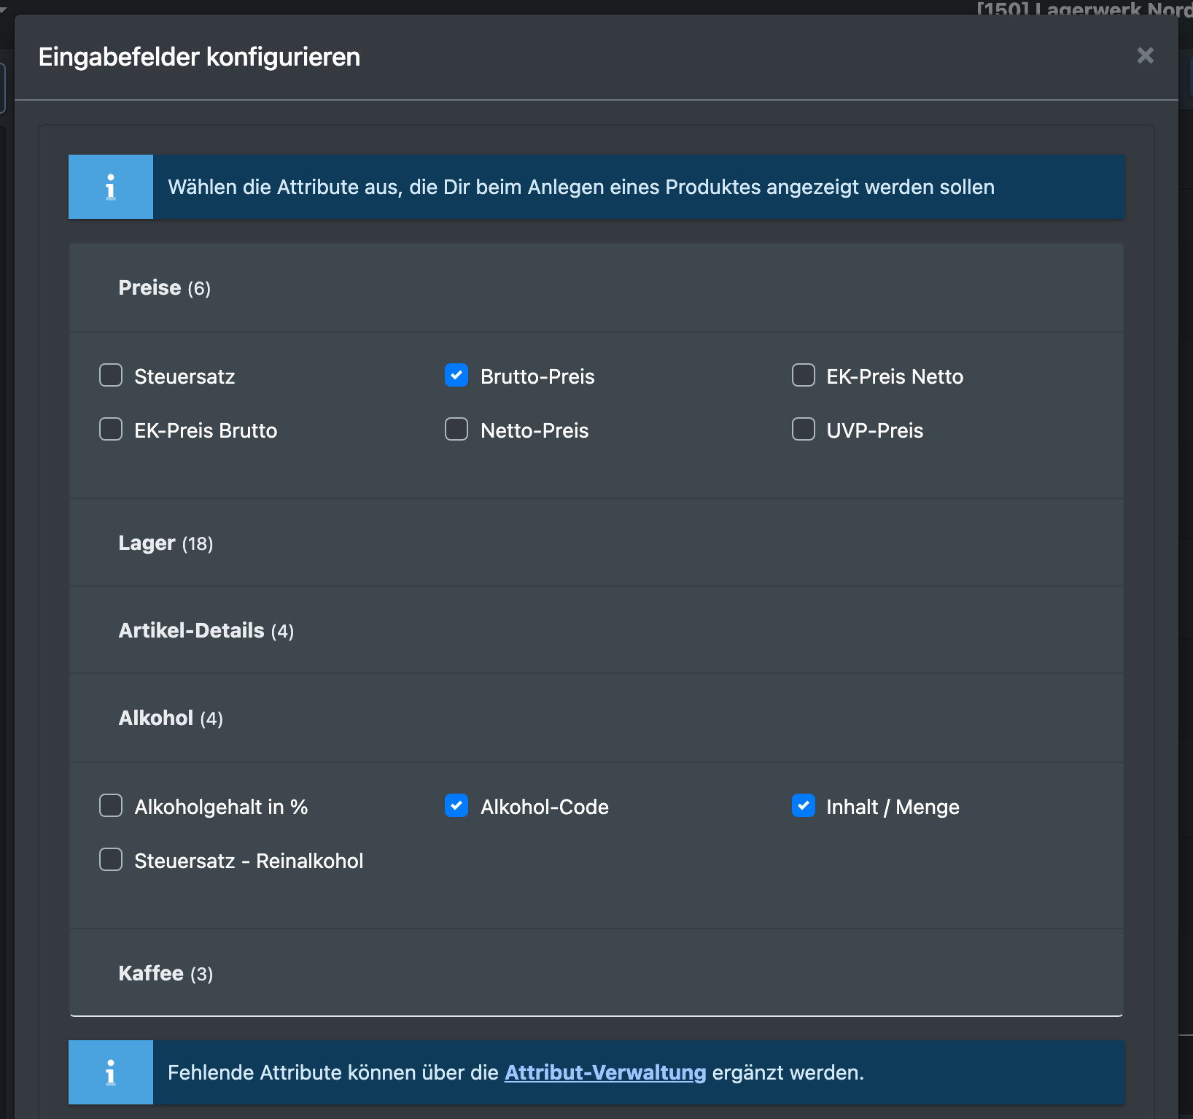Viewport: 1193px width, 1119px height.
Task: Expand the Artikel-Details (4) section
Action: (x=596, y=630)
